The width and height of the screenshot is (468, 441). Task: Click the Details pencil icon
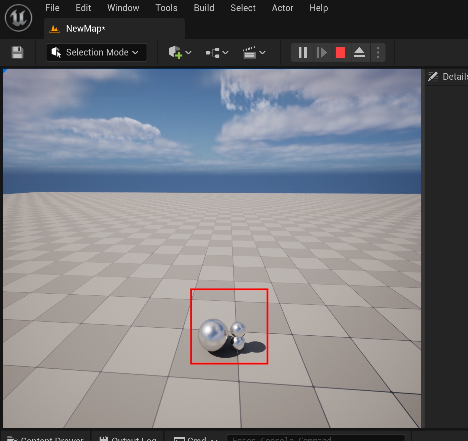pos(433,77)
